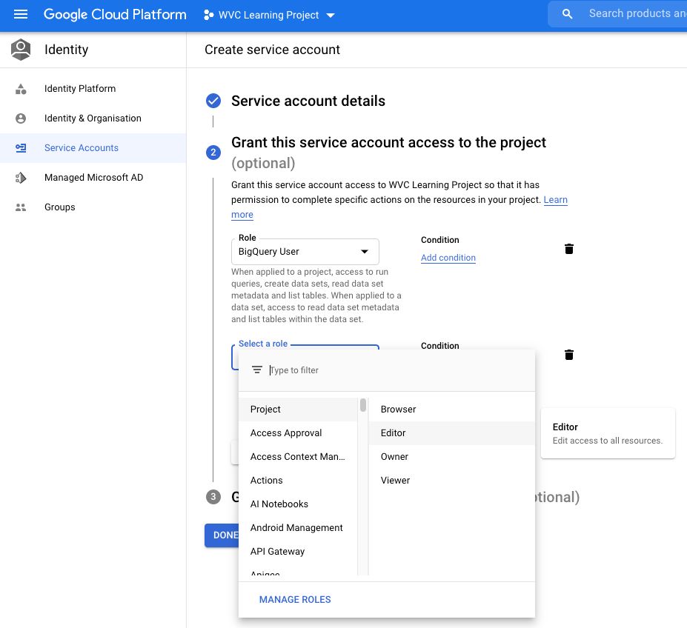Click the filter icon in role dropdown
The image size is (687, 628).
(257, 370)
